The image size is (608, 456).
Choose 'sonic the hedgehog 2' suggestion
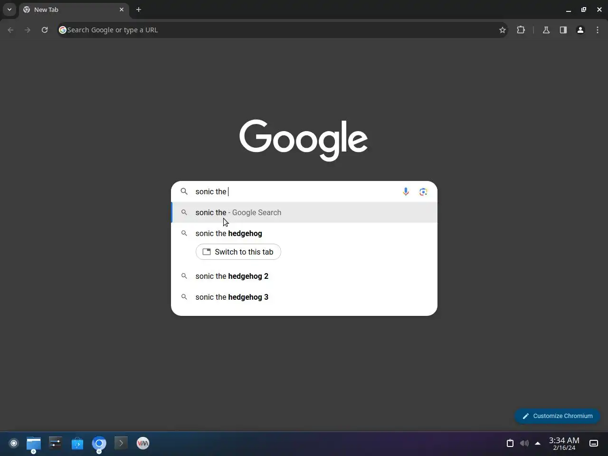coord(304,276)
